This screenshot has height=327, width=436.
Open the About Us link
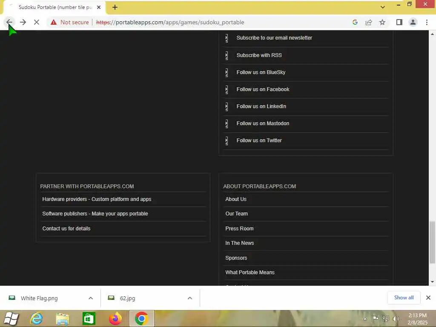(236, 199)
